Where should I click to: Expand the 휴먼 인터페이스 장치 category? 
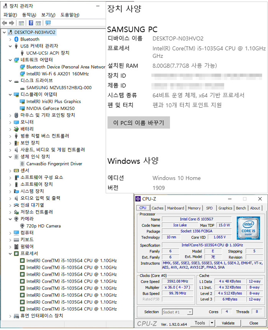[x=10, y=316]
